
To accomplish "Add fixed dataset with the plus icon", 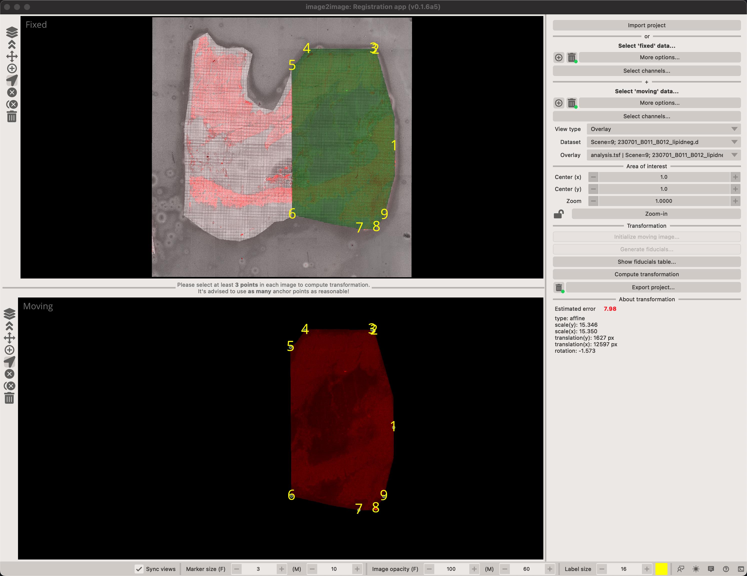I will 559,57.
